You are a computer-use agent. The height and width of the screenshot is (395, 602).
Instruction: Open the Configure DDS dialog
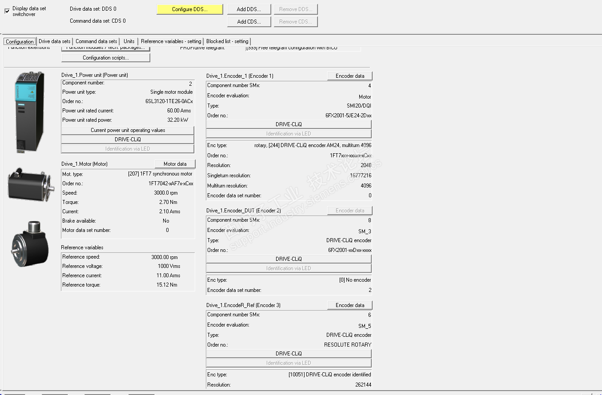click(190, 9)
